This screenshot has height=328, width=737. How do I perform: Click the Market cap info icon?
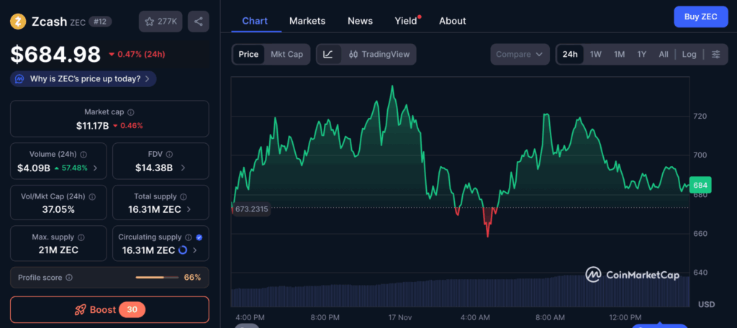coord(130,112)
